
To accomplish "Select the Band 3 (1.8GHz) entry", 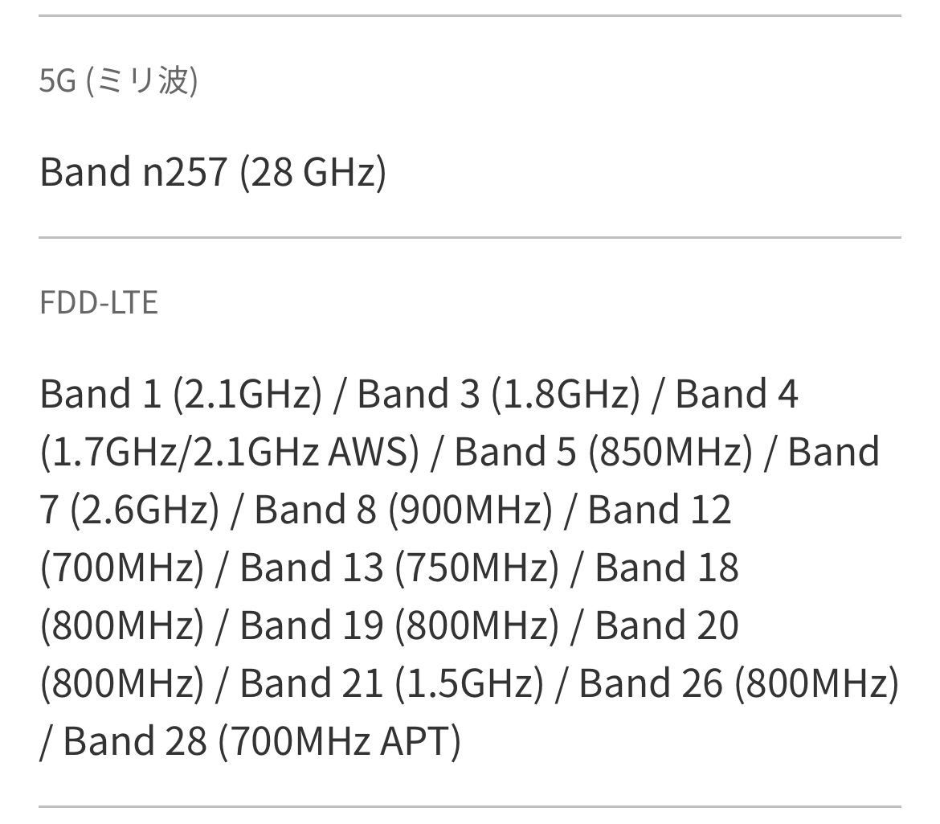I will click(498, 394).
